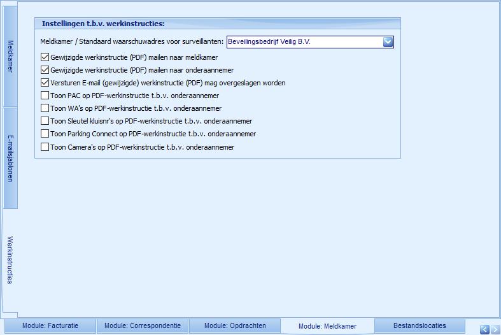Check Toon Camera's op PDF-werkinstructie
The height and width of the screenshot is (335, 501).
[45, 147]
